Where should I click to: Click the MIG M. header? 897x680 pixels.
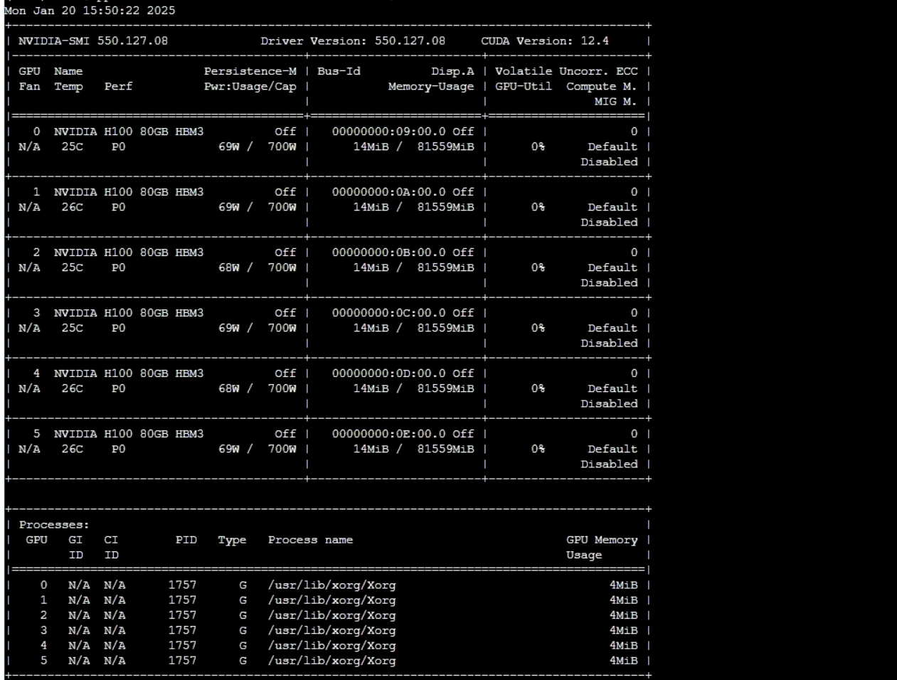[616, 102]
